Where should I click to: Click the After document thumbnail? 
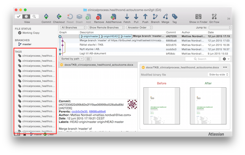(x=208, y=106)
